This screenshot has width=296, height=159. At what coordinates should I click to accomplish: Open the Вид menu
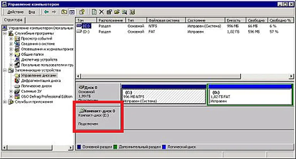pos(32,12)
